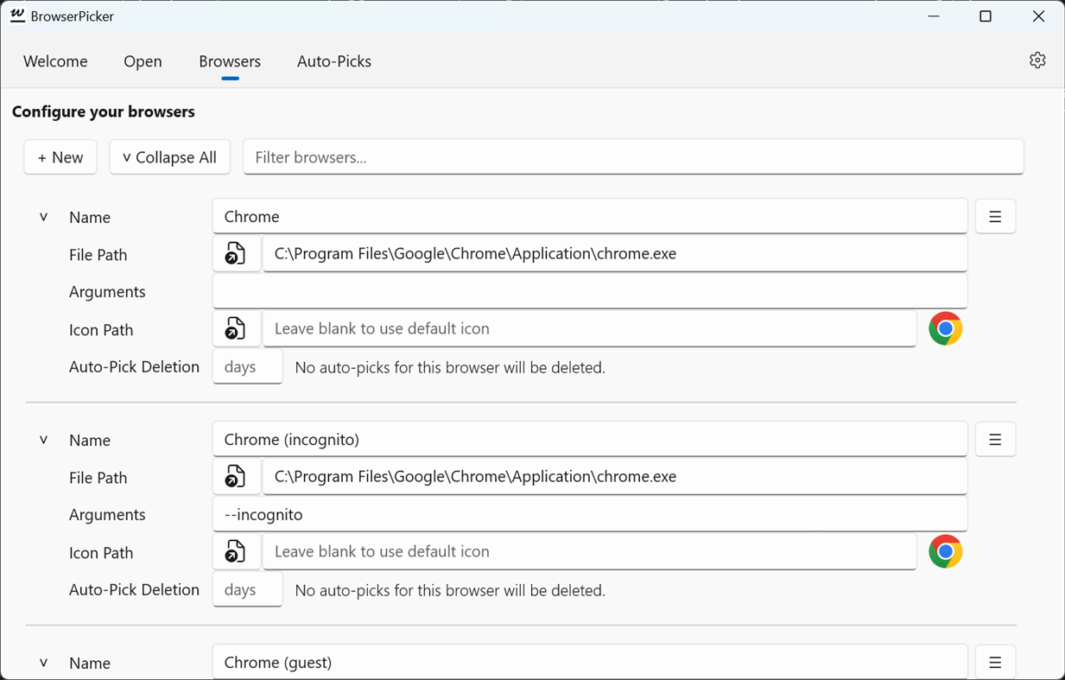Browse icon path for Chrome (incognito)

pyautogui.click(x=236, y=551)
